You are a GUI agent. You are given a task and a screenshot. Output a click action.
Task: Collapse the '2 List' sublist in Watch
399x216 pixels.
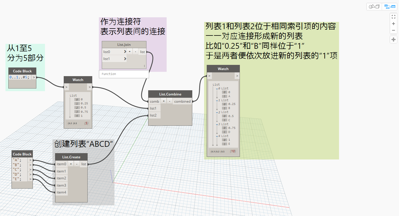[217, 112]
